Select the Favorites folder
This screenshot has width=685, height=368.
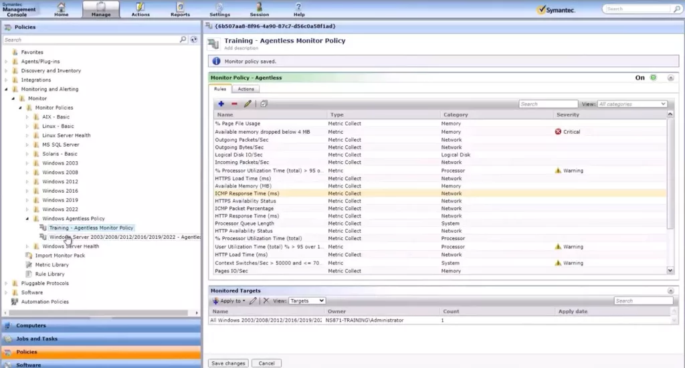32,52
